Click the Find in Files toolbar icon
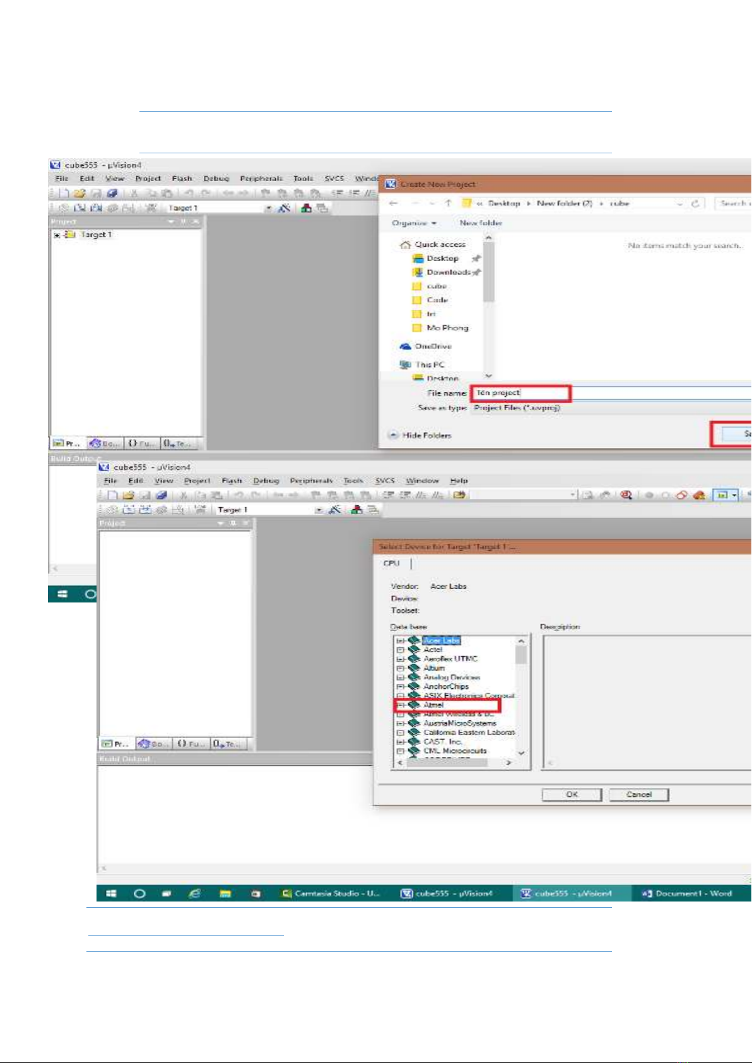Viewport: 752px width, 1063px height. pyautogui.click(x=459, y=495)
